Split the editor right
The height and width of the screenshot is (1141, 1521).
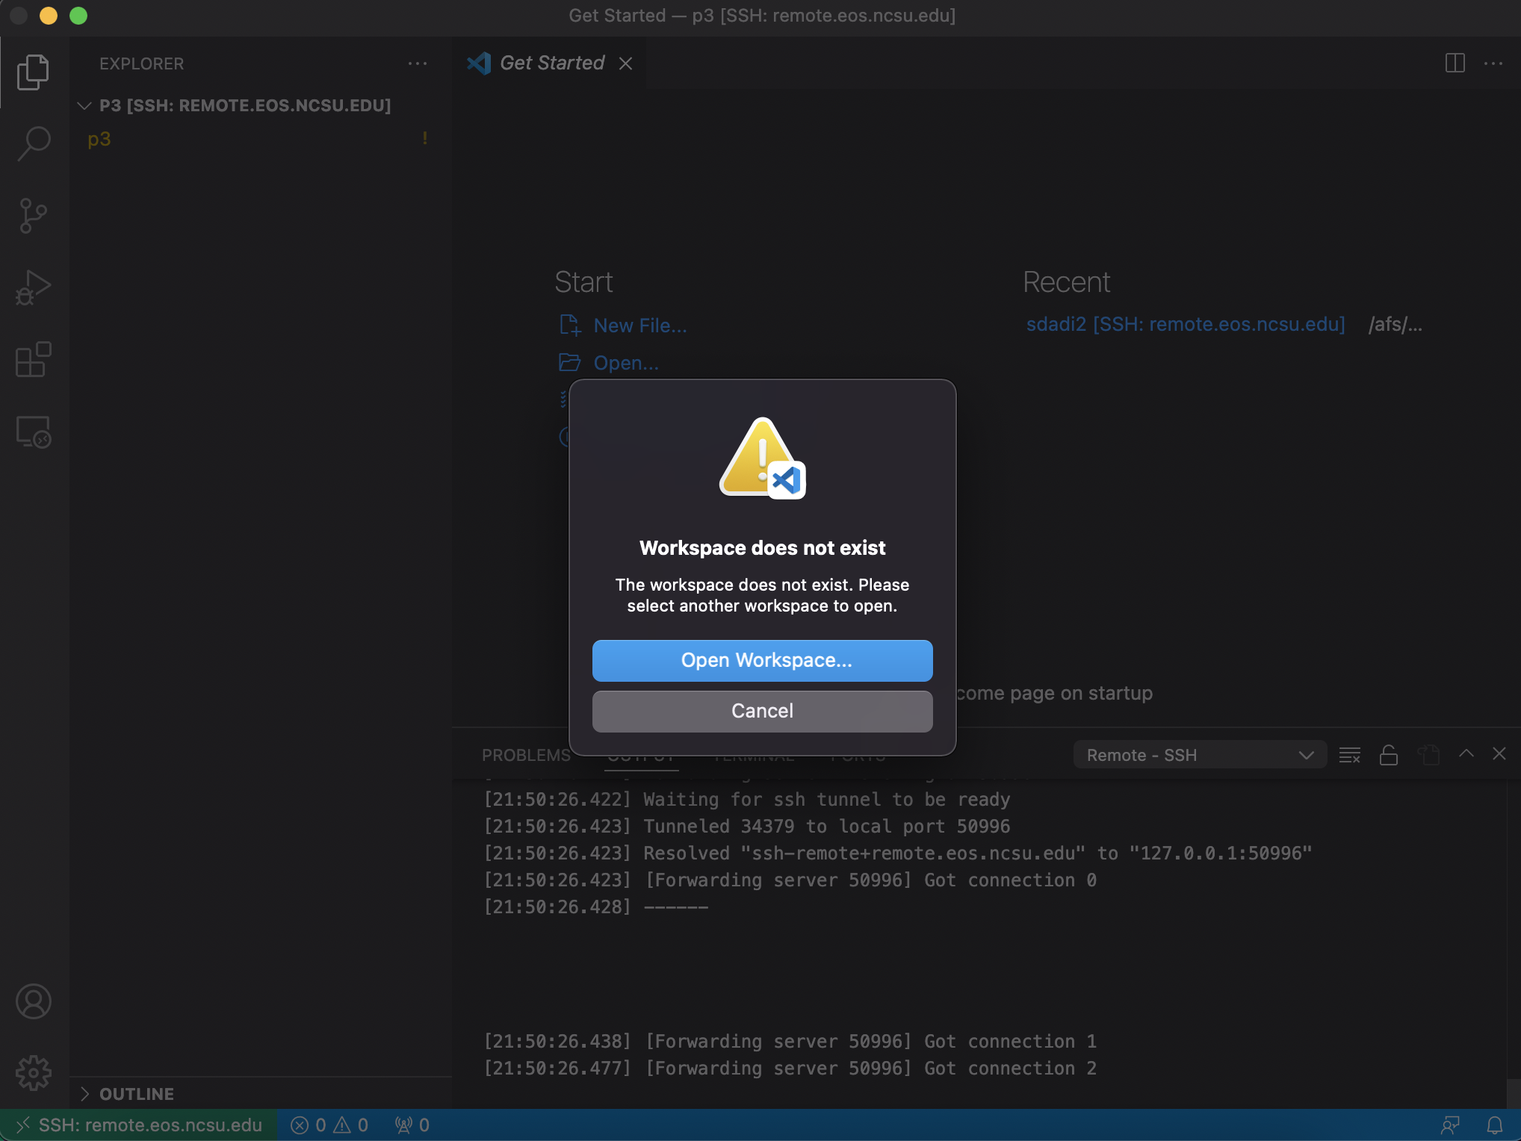pos(1455,63)
